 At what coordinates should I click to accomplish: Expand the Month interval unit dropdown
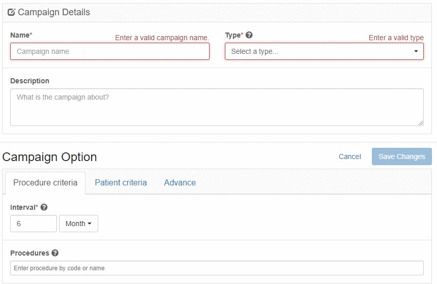[x=78, y=224]
